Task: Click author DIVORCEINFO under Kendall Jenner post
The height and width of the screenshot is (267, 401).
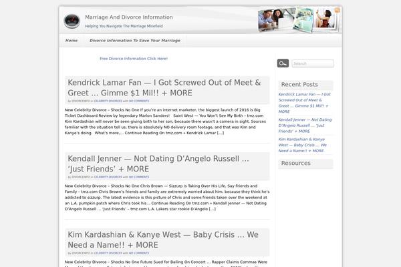Action: (x=81, y=177)
